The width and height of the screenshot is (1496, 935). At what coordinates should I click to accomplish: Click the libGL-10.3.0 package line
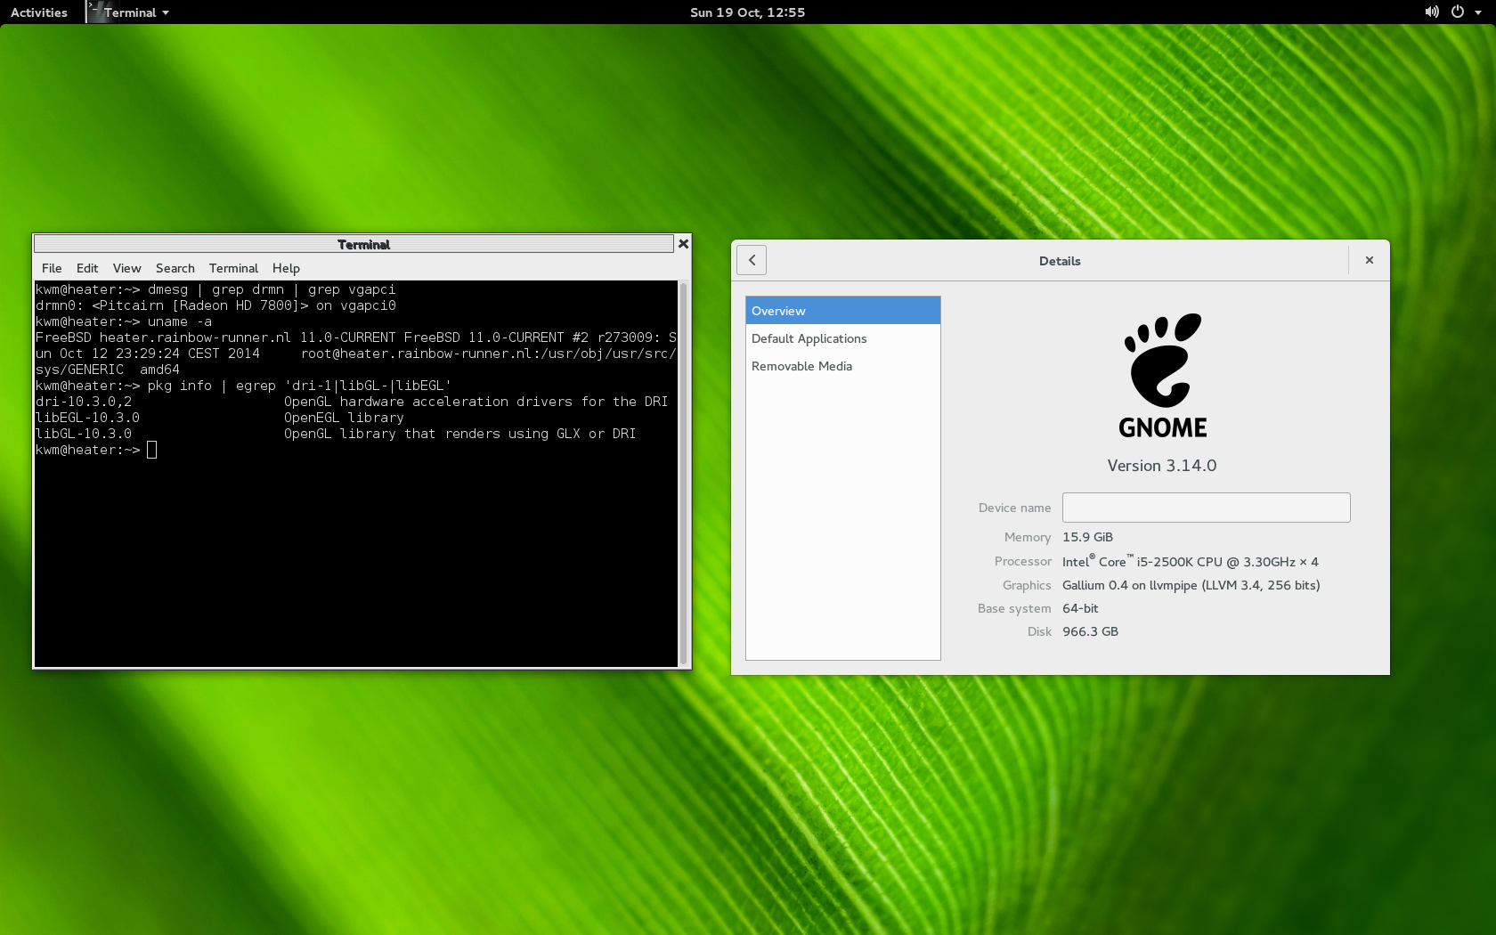tap(336, 434)
